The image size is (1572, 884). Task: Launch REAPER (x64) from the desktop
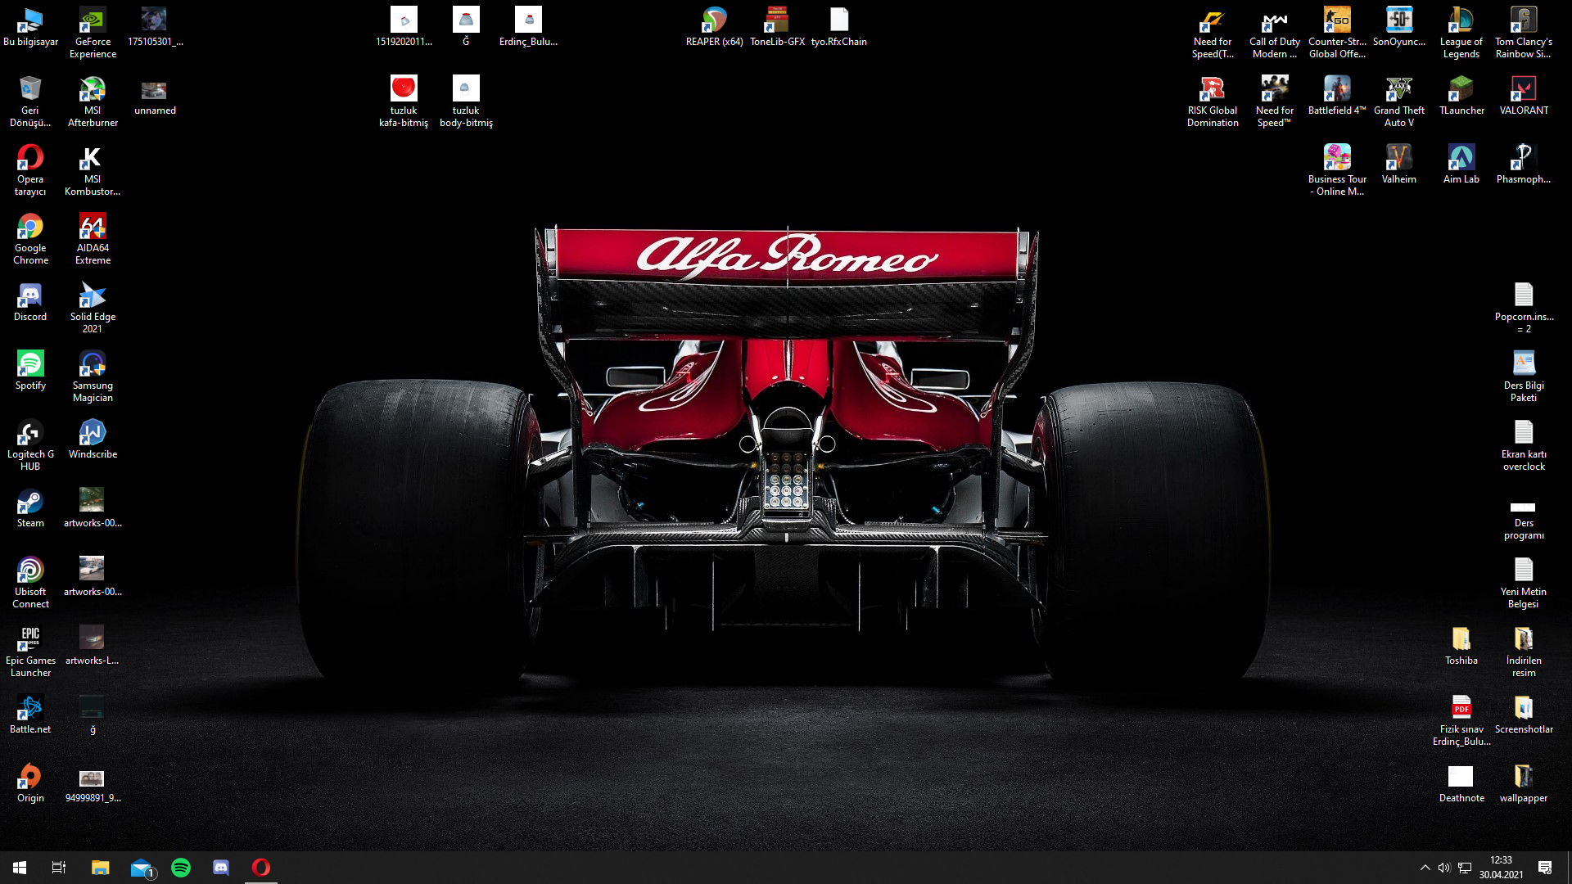[713, 18]
